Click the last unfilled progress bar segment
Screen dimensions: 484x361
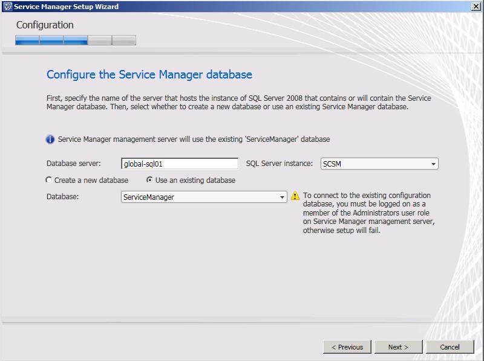pyautogui.click(x=124, y=40)
